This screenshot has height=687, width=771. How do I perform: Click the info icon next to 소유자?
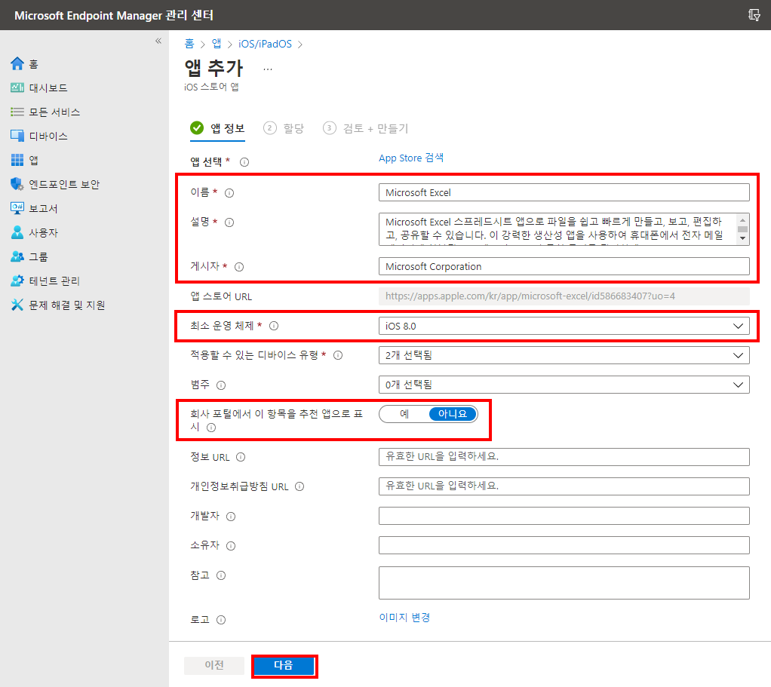[231, 546]
